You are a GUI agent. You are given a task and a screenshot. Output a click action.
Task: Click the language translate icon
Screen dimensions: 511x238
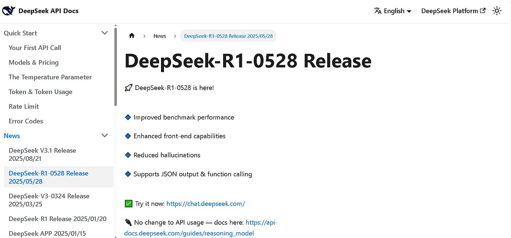(x=378, y=11)
